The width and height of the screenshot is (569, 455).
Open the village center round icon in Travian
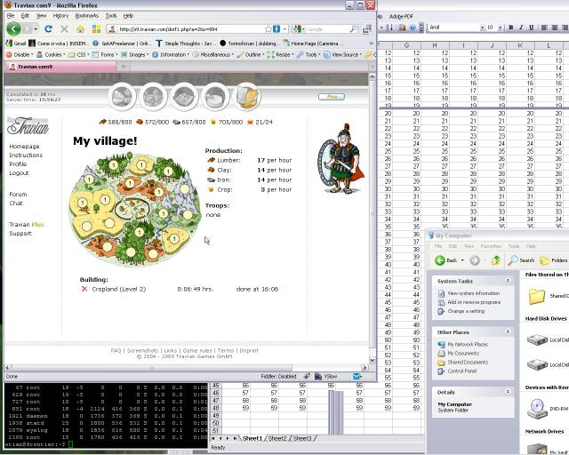(x=153, y=97)
